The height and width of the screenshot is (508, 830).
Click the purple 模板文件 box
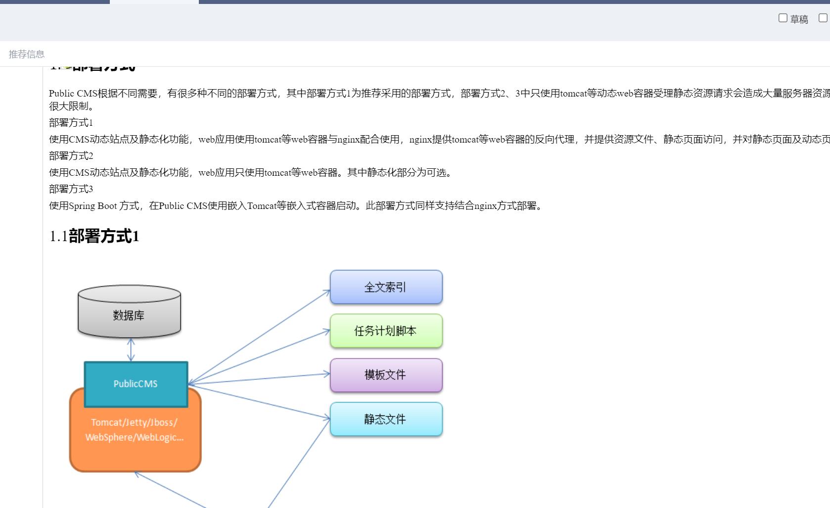(x=386, y=375)
